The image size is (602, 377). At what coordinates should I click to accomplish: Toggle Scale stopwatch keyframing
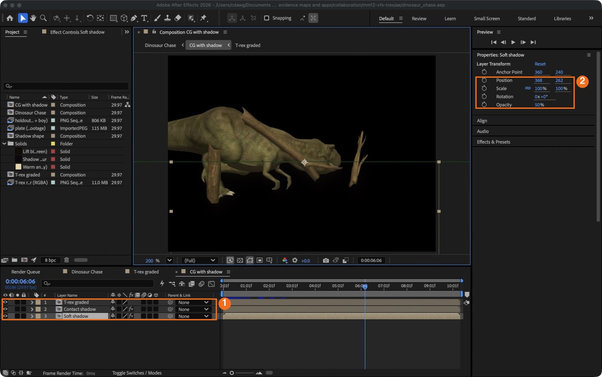[x=484, y=88]
